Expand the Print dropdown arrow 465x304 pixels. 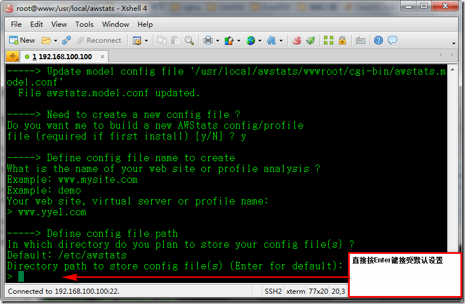(217, 40)
